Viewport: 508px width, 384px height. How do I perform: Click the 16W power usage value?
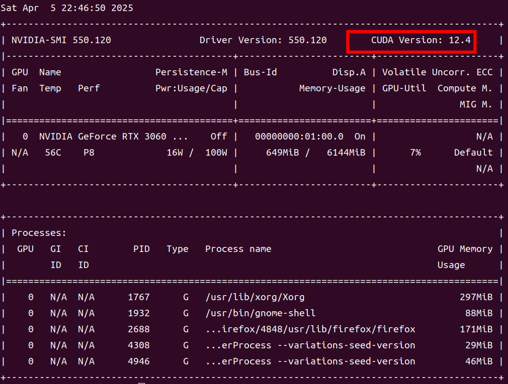pyautogui.click(x=175, y=153)
